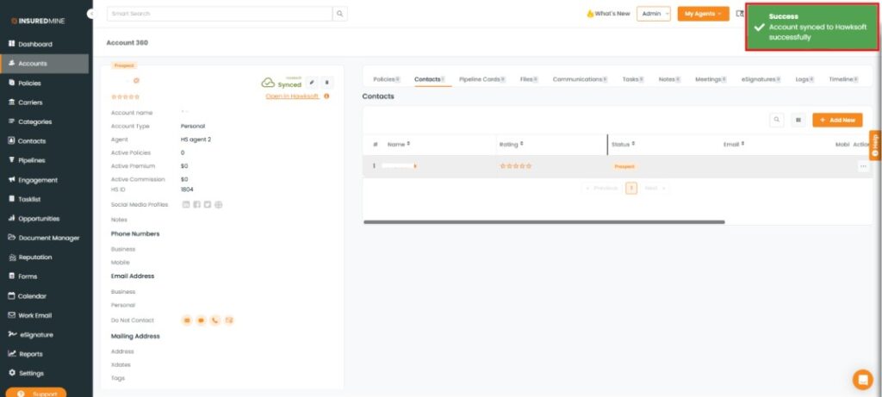
Task: Open What's New announcements
Action: tap(608, 14)
